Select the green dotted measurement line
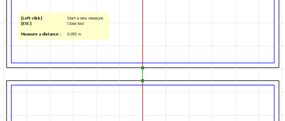The image size is (285, 121). click(x=142, y=74)
